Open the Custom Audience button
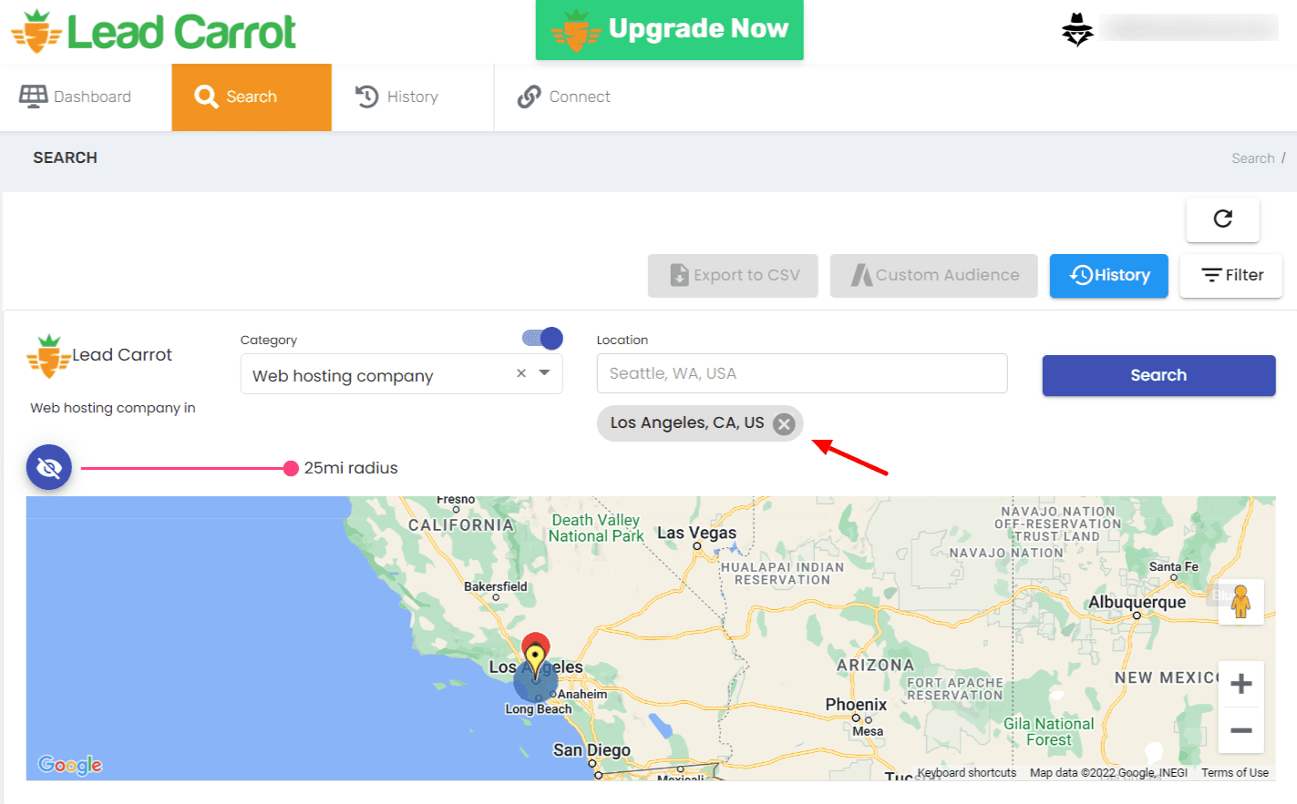The image size is (1297, 804). (934, 276)
